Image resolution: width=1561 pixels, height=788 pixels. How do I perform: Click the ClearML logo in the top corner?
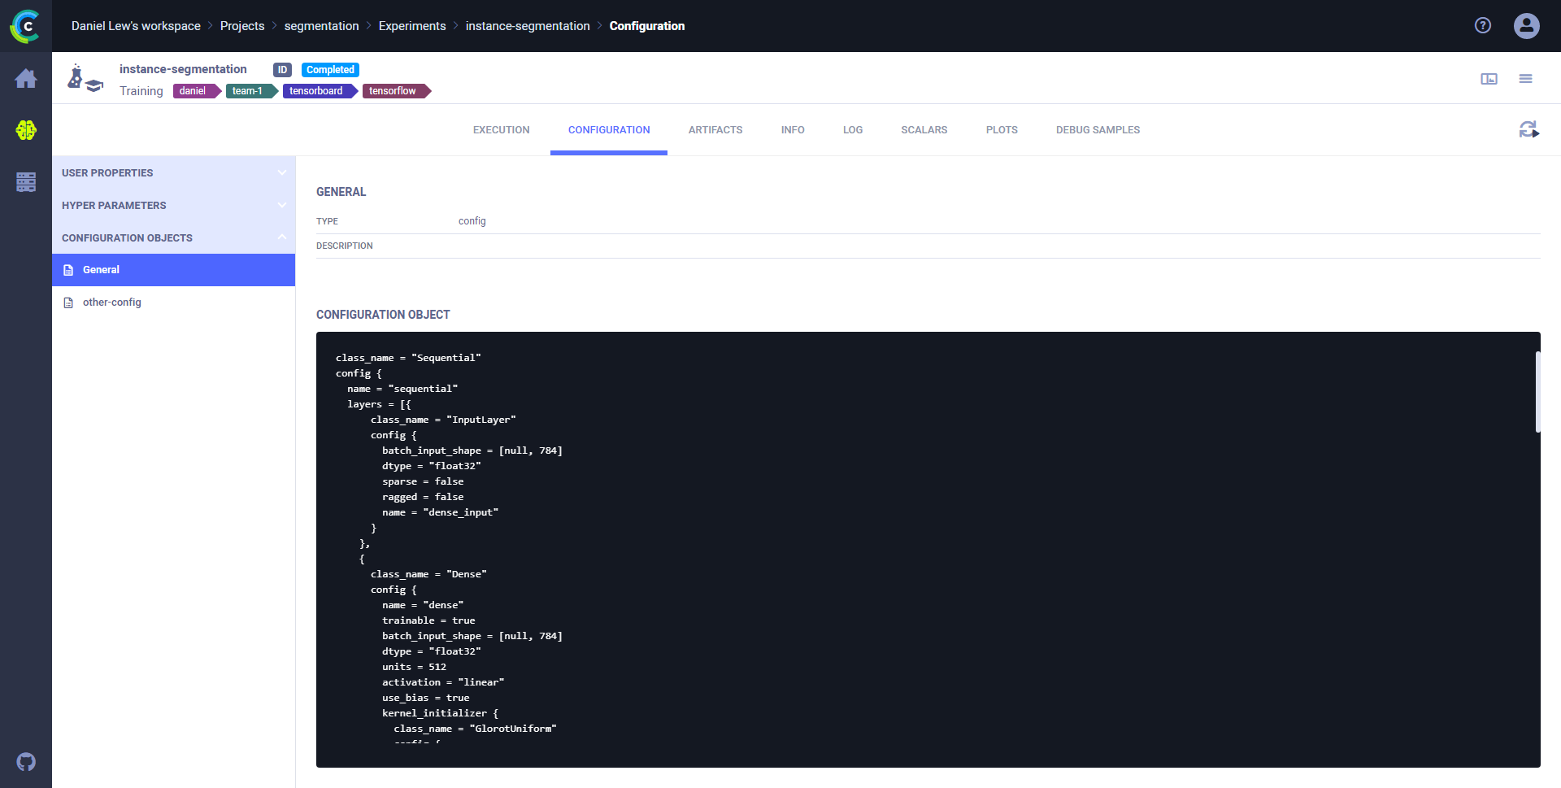[26, 26]
